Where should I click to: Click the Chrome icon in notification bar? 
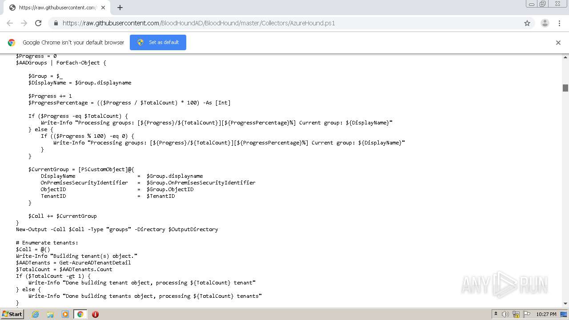[12, 43]
